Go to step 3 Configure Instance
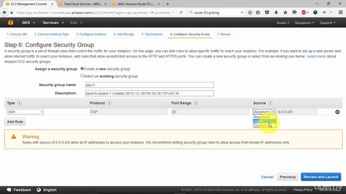Image resolution: width=346 pixels, height=194 pixels. click(x=91, y=34)
